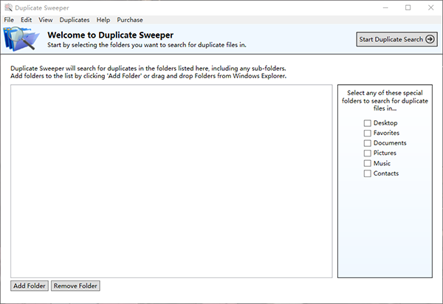443x304 pixels.
Task: Expand the View menu
Action: (x=46, y=20)
